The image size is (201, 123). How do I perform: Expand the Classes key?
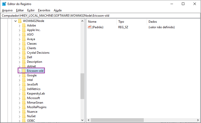[19, 44]
